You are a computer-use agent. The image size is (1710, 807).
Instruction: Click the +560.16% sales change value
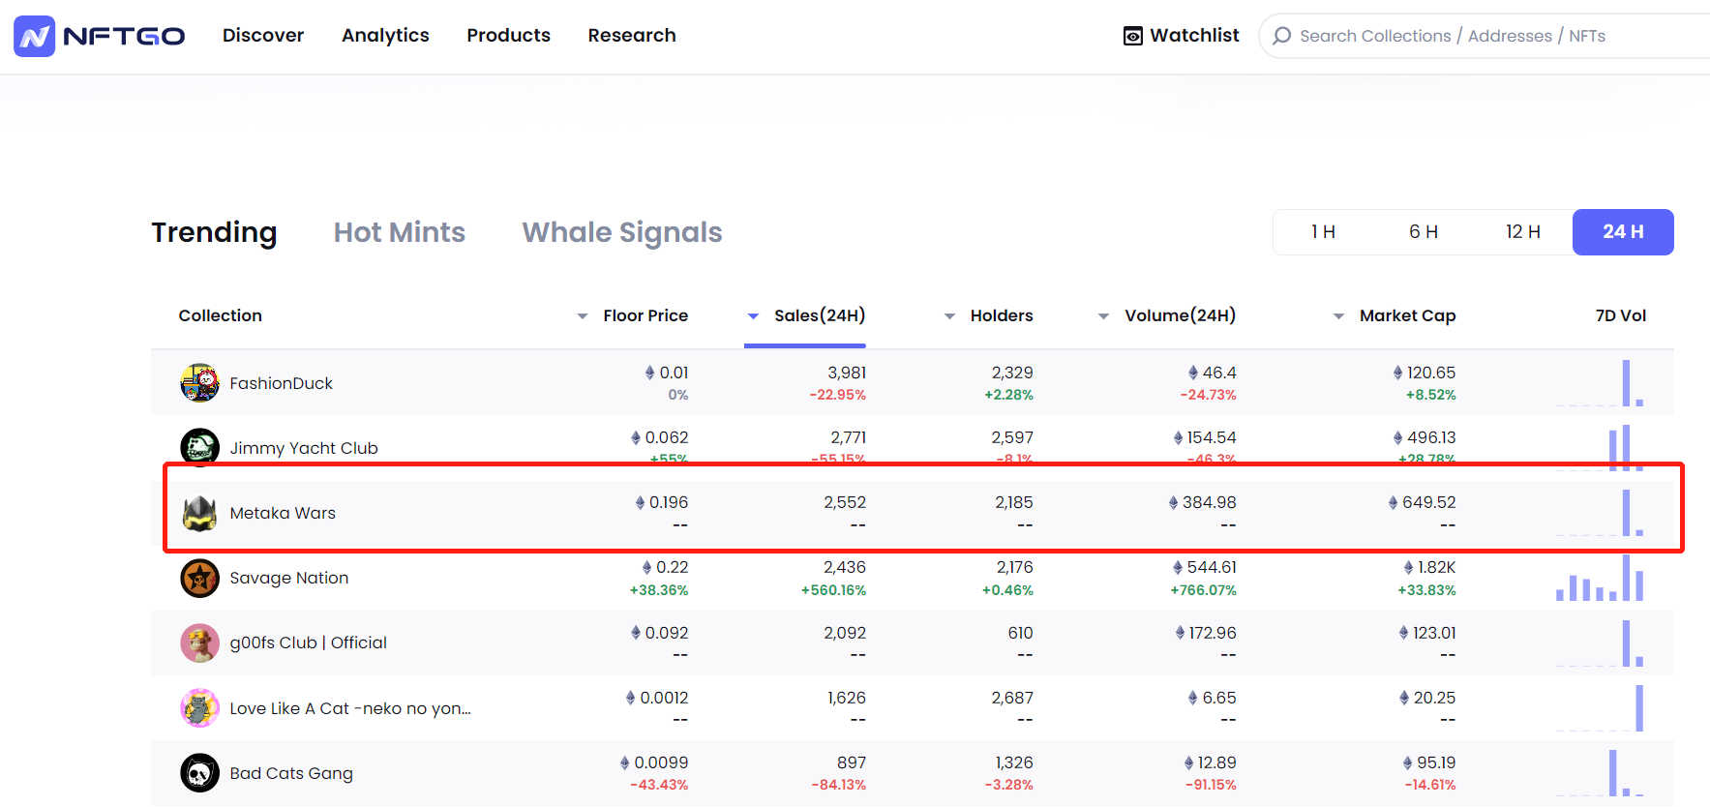pyautogui.click(x=833, y=590)
